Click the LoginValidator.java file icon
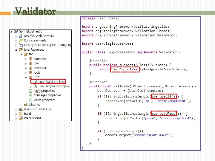 pyautogui.click(x=36, y=82)
